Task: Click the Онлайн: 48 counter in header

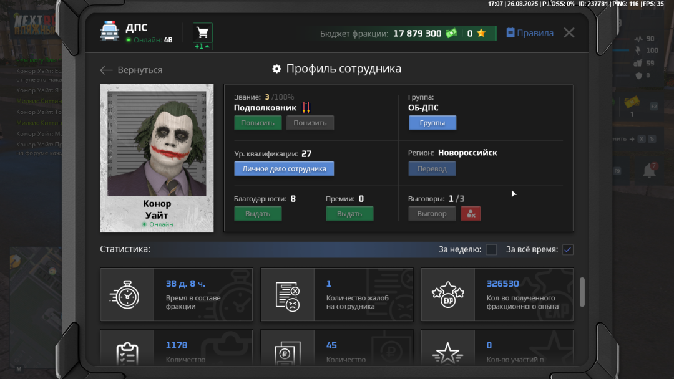Action: click(x=149, y=40)
